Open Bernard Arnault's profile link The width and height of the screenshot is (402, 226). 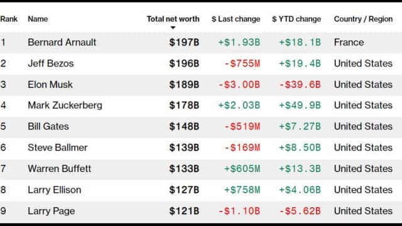[62, 42]
